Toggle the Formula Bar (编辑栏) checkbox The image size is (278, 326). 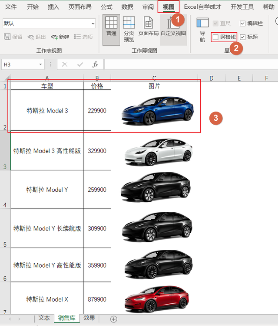(x=242, y=23)
